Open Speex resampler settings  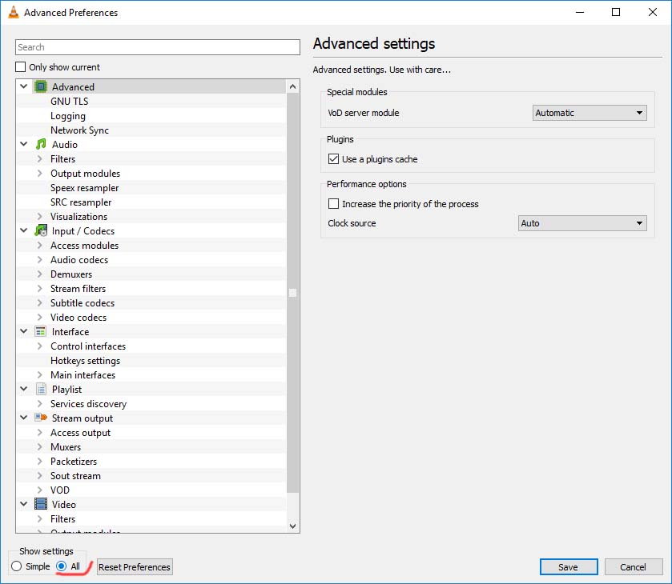point(84,188)
